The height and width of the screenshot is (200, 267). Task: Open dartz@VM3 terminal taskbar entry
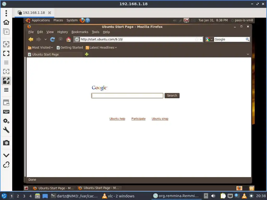[x=74, y=196]
